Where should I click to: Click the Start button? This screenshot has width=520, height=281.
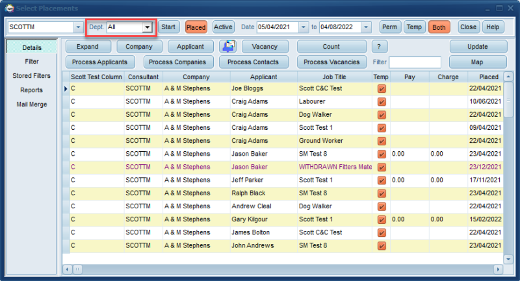pyautogui.click(x=168, y=27)
